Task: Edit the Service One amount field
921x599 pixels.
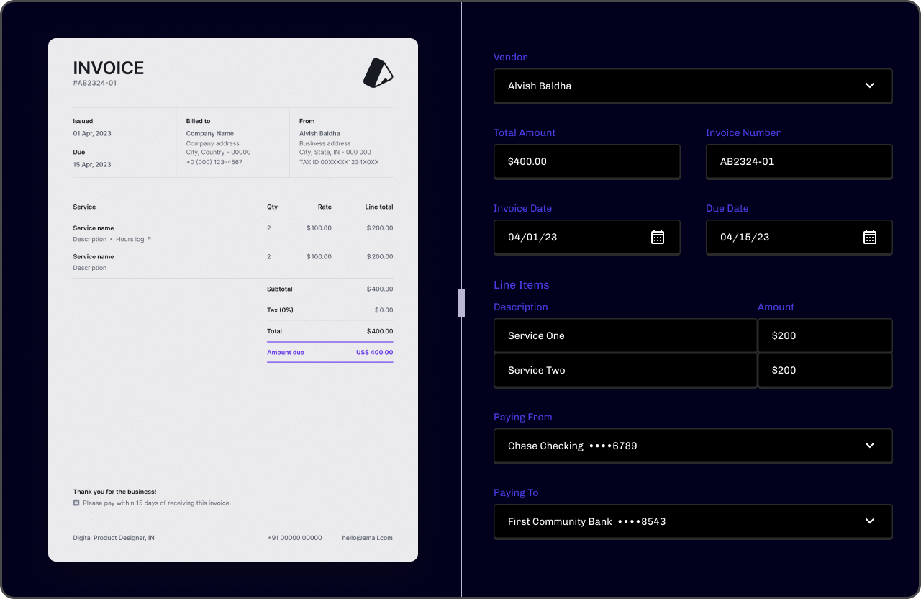Action: pyautogui.click(x=825, y=335)
